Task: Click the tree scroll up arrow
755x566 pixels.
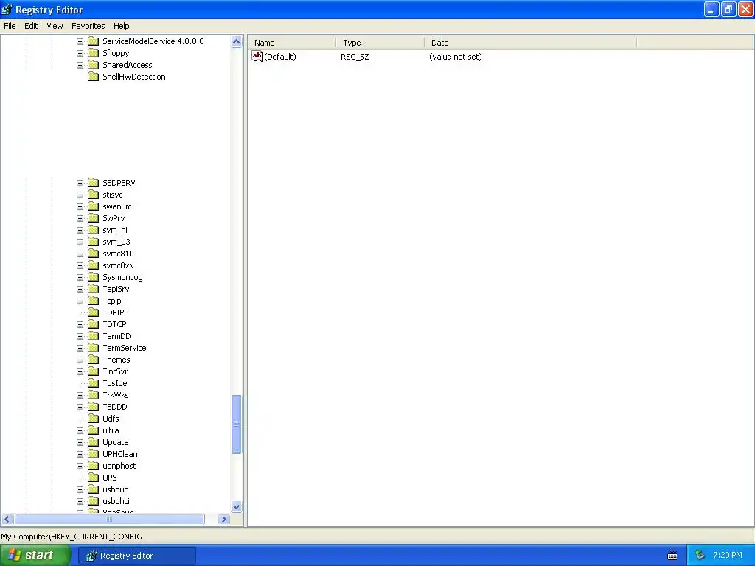Action: (237, 42)
